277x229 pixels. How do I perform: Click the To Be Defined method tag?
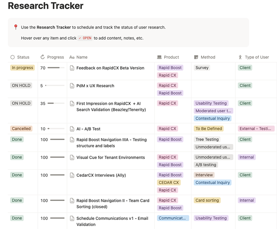tap(209, 129)
